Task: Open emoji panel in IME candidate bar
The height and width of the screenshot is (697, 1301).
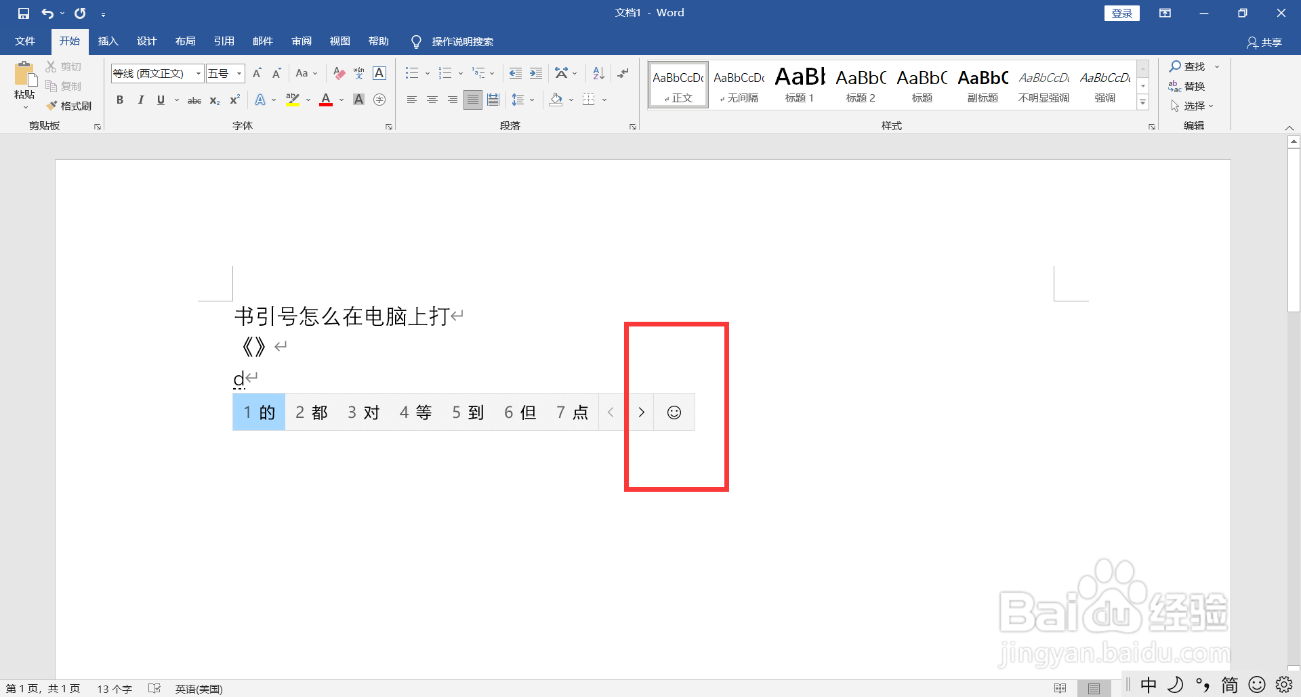Action: tap(674, 413)
